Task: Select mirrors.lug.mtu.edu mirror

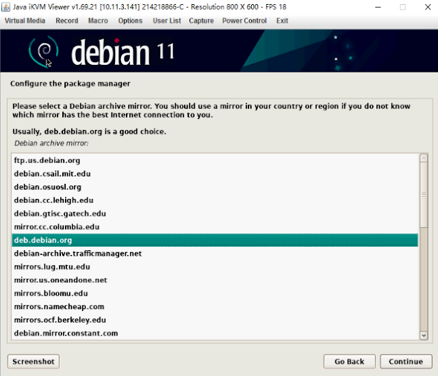Action: (215, 267)
